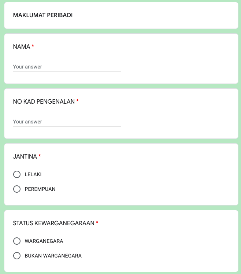
Task: Click the WARGANEGARA option label text
Action: 44,241
